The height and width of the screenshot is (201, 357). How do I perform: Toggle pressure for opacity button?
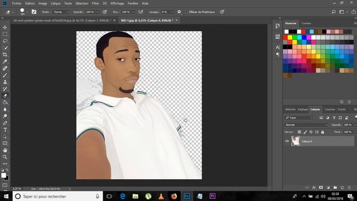105,12
